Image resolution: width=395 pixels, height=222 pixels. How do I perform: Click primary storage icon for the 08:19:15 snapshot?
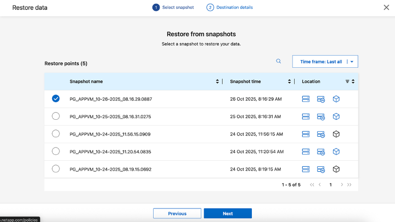(306, 169)
